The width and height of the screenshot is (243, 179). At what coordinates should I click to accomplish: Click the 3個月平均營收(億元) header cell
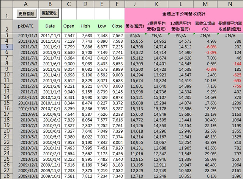(x=156, y=26)
